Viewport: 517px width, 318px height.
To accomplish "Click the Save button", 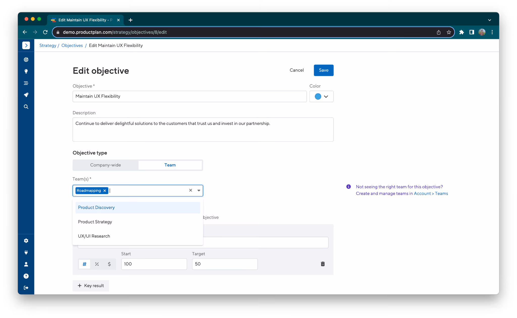I will (x=323, y=70).
